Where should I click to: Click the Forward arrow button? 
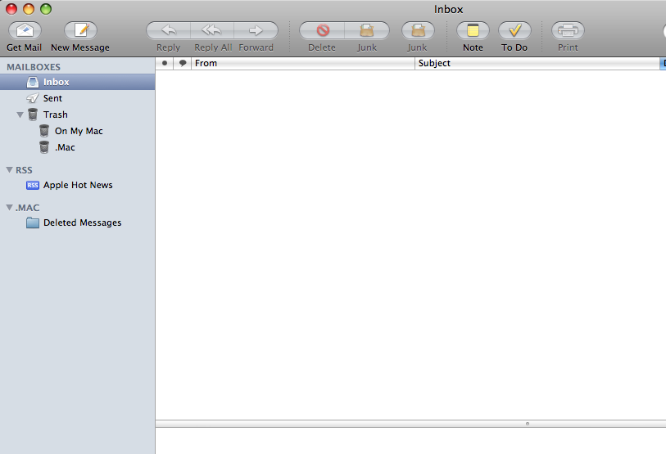256,30
